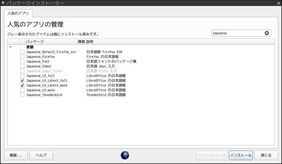Click the package installer icon in the title bar
The image size is (282, 164).
pos(3,3)
